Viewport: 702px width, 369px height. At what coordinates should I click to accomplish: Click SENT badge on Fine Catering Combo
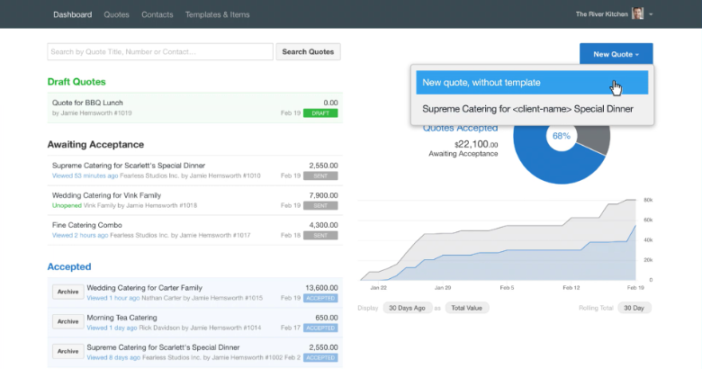pos(320,236)
